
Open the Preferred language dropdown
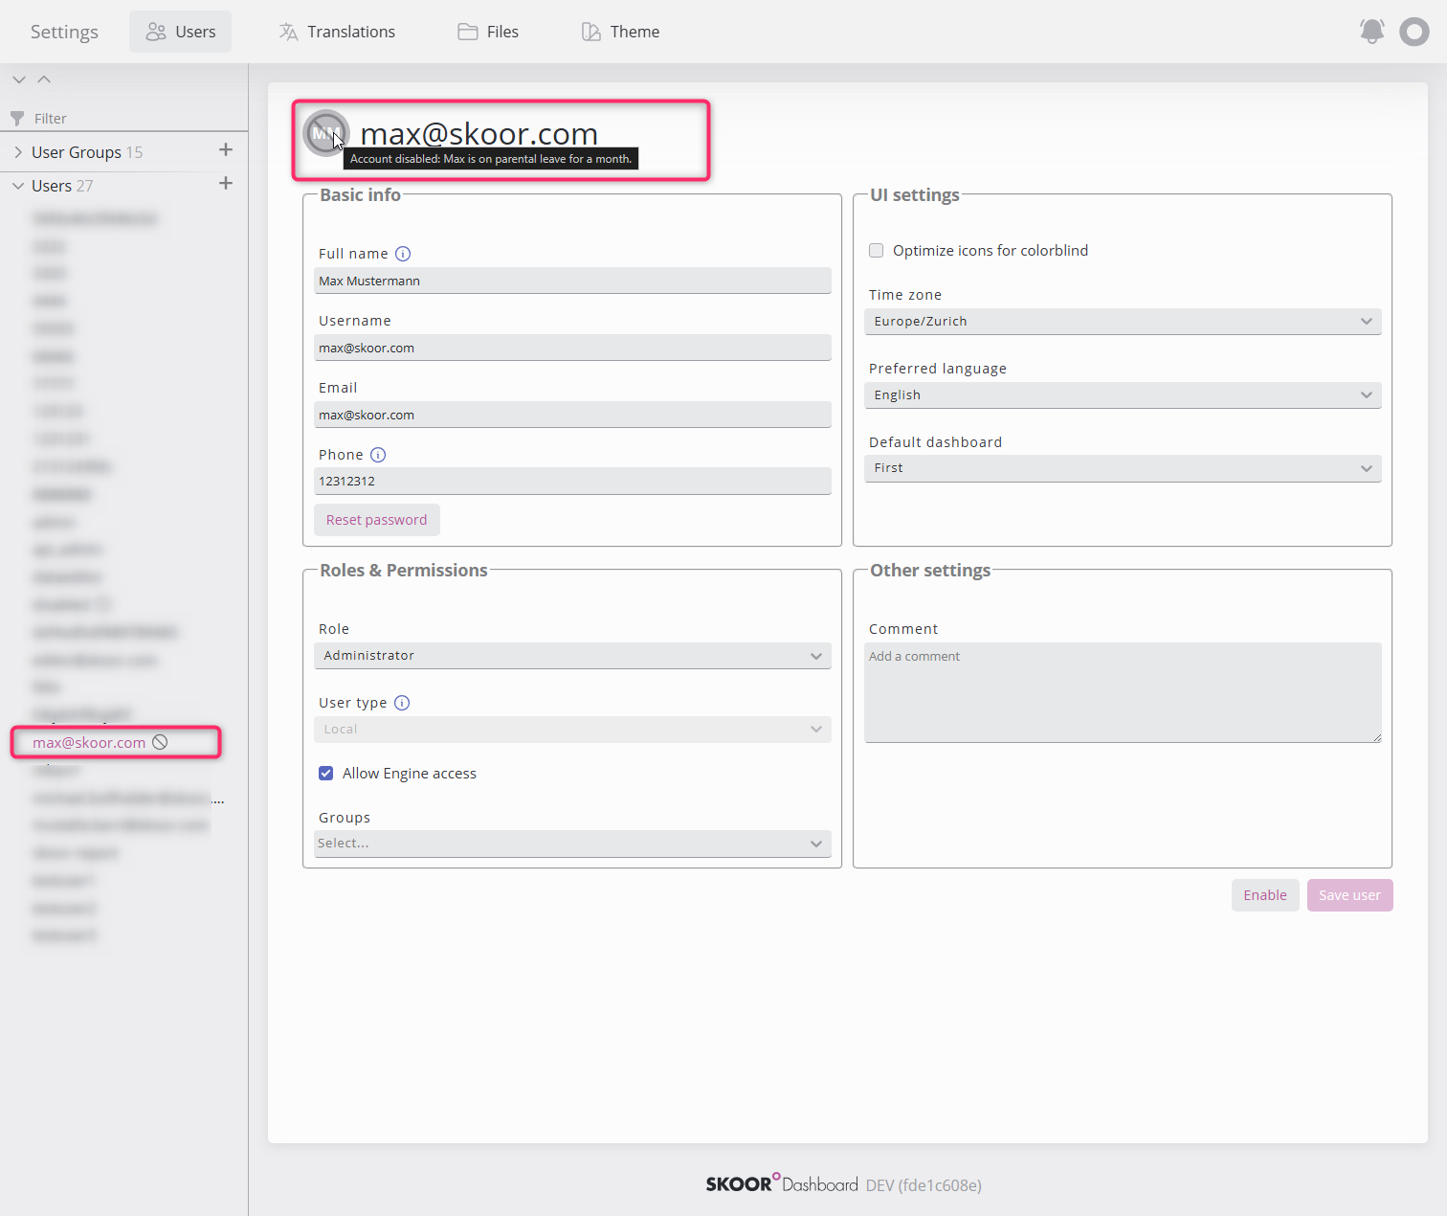click(x=1122, y=395)
